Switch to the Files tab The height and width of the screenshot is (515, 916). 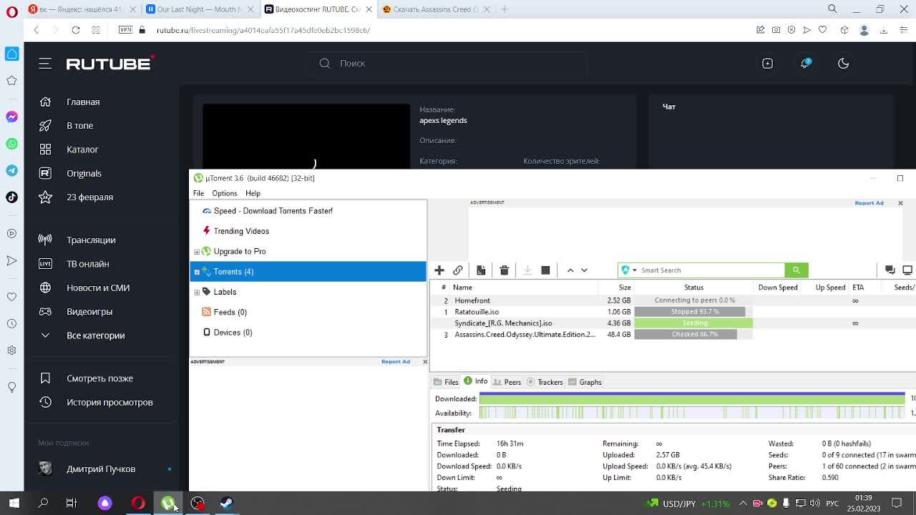(446, 382)
